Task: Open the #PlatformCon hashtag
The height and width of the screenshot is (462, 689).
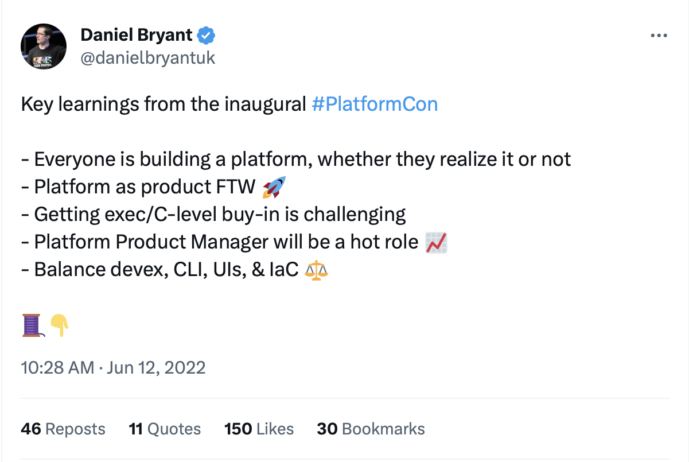Action: pos(375,104)
